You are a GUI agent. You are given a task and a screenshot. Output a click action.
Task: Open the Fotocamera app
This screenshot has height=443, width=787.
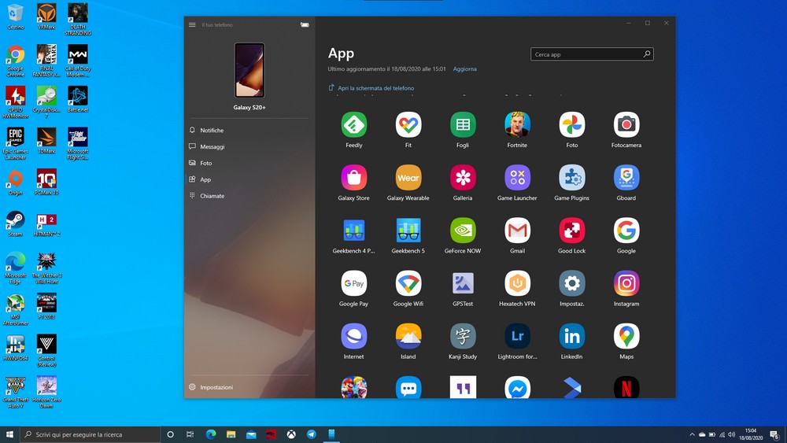coord(626,125)
